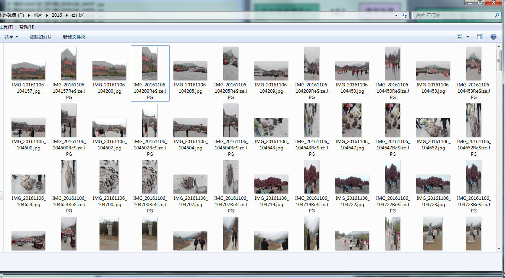The height and width of the screenshot is (278, 505).
Task: Select thumbnail IMG_20161106_104157ReSize.JPG
Action: tap(69, 63)
